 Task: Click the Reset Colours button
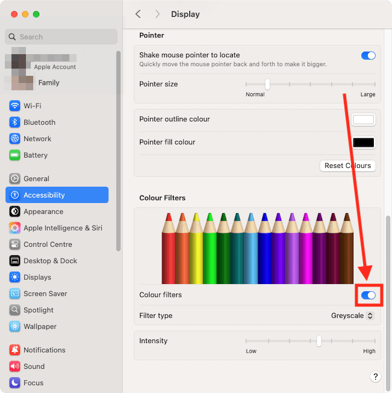pyautogui.click(x=347, y=166)
